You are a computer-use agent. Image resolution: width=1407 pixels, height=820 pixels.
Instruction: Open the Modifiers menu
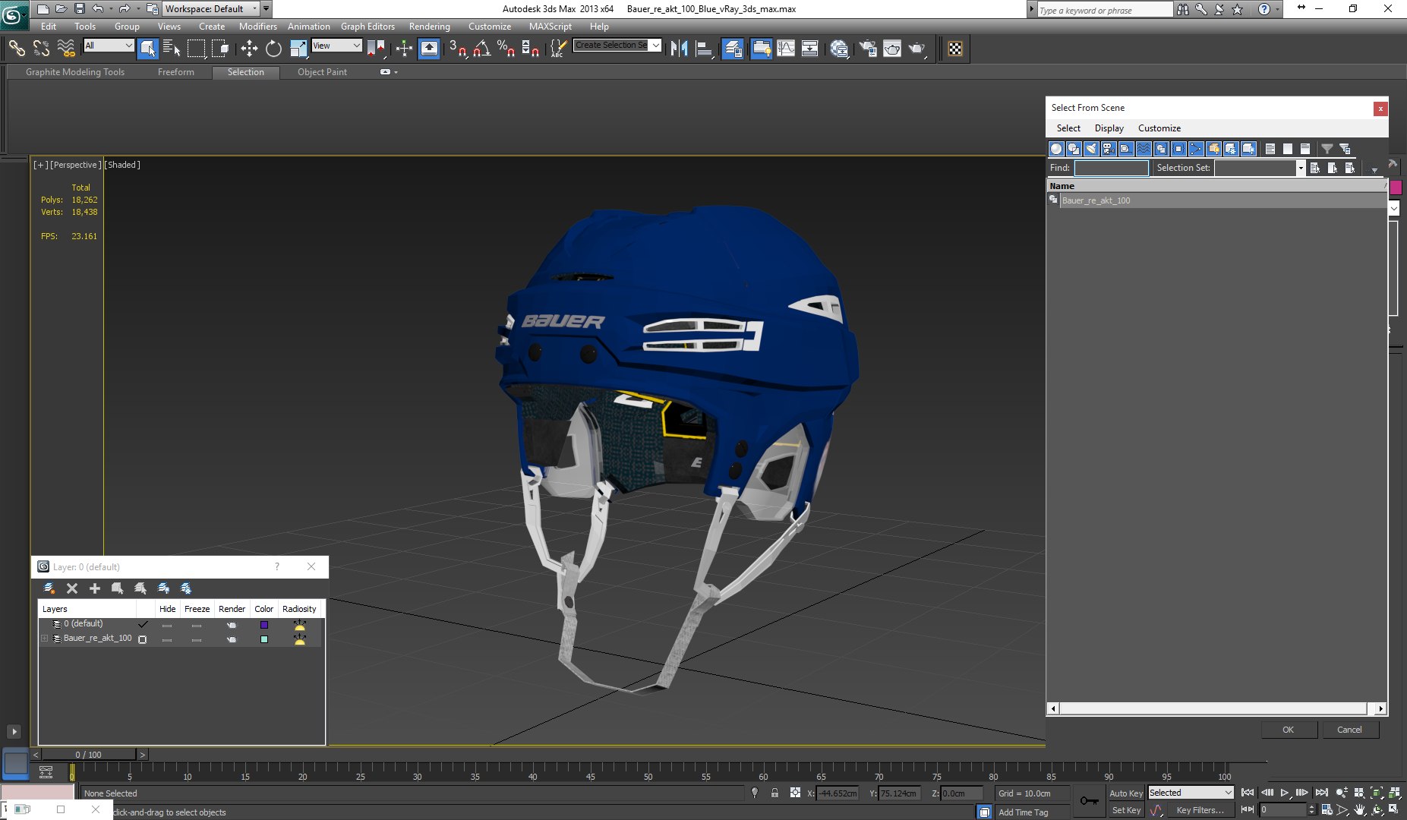click(257, 26)
